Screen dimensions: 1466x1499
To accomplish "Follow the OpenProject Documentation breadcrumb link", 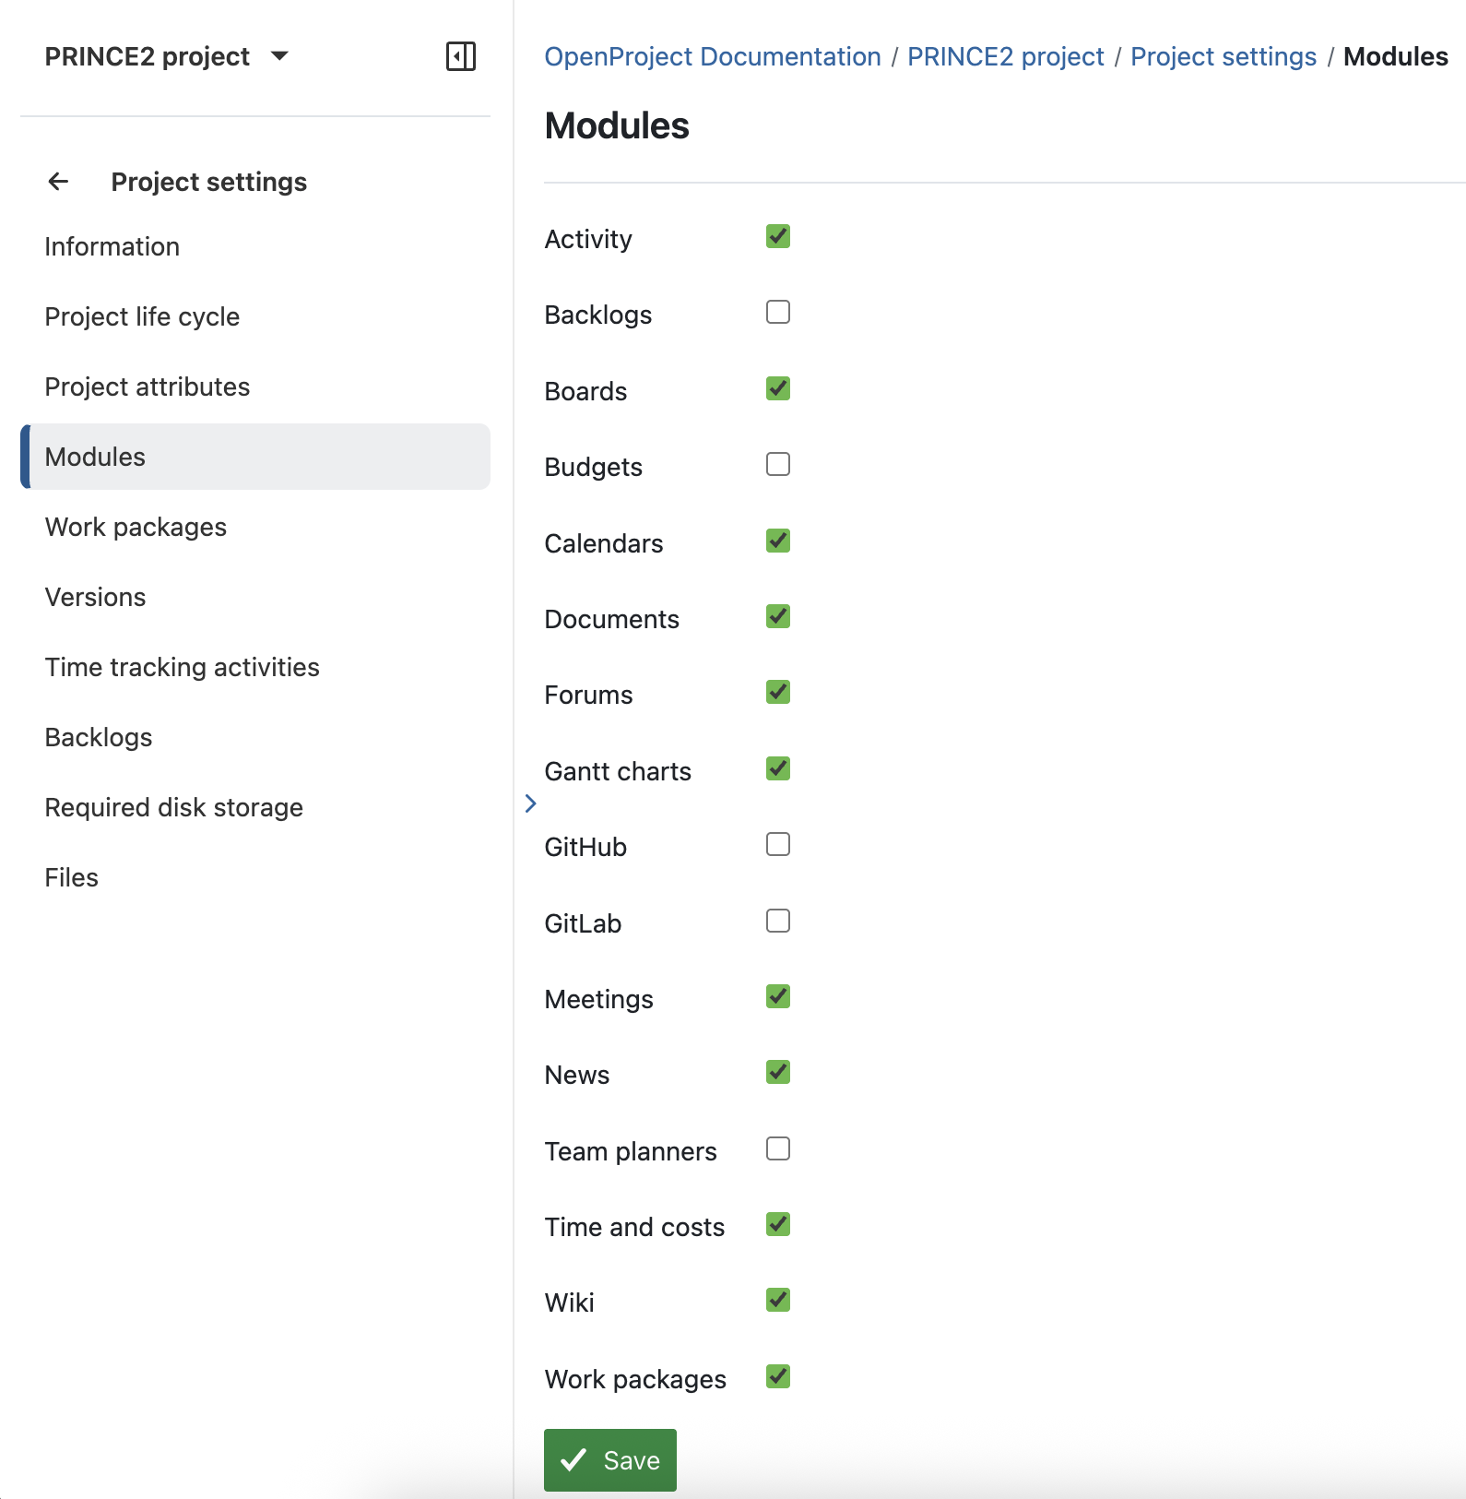I will pos(712,56).
